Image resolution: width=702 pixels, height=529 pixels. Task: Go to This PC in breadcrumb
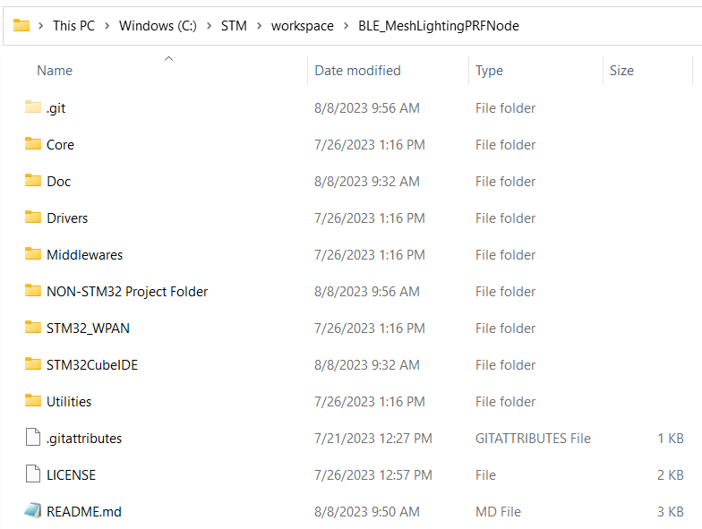[73, 26]
